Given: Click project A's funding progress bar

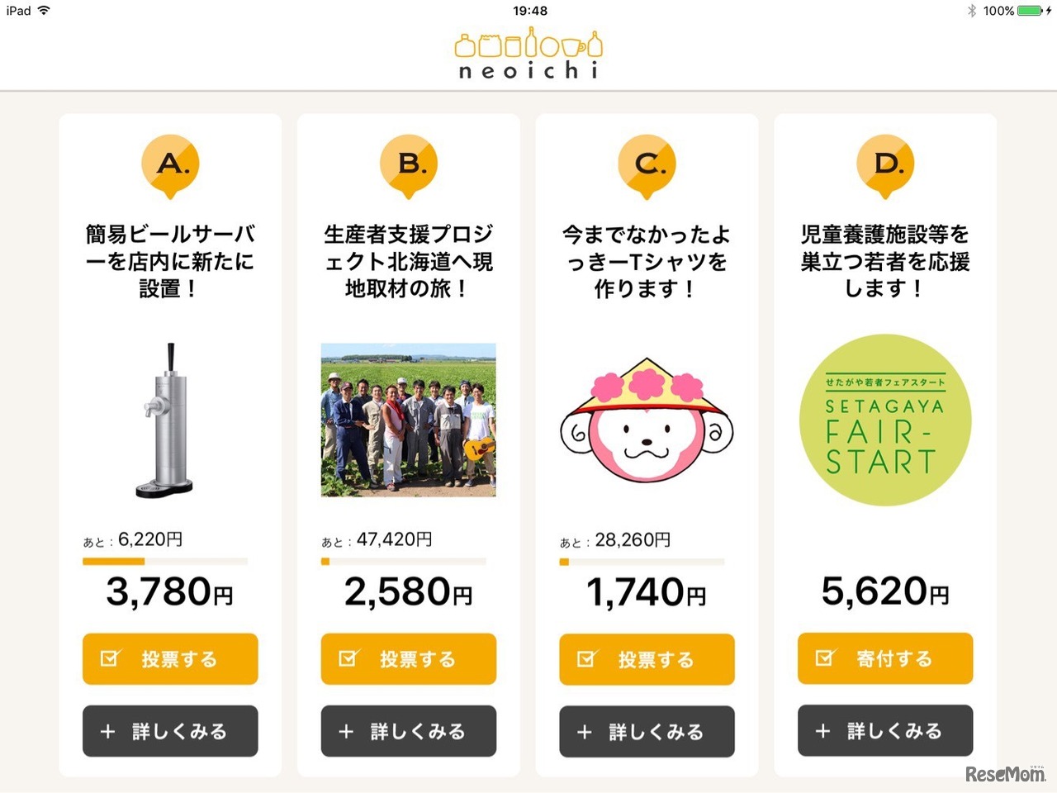Looking at the screenshot, I should click(x=164, y=561).
